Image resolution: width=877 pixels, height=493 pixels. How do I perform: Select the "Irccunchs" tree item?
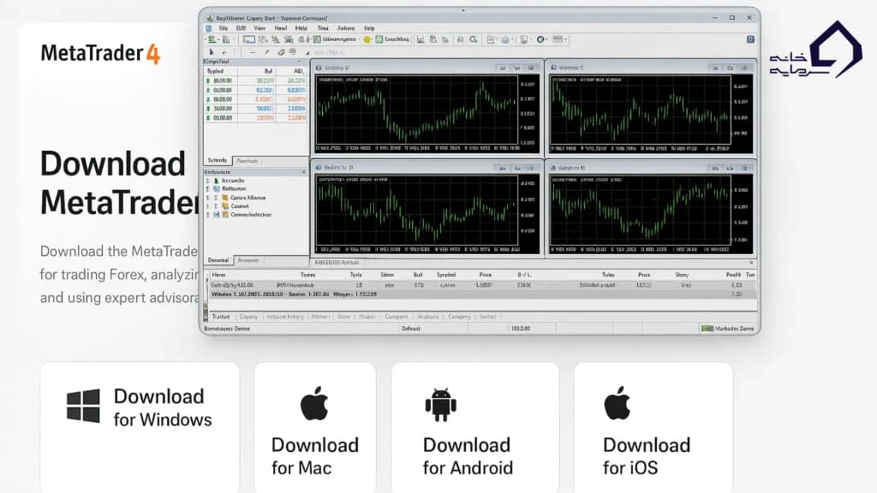pyautogui.click(x=233, y=181)
